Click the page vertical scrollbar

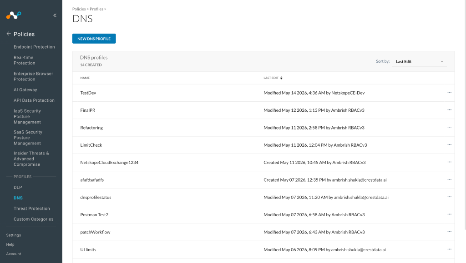[x=465, y=115]
